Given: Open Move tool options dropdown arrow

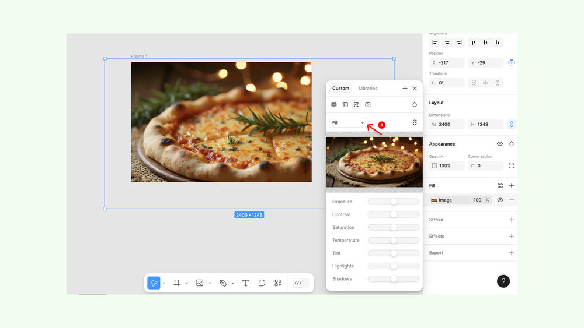Looking at the screenshot, I should [x=164, y=283].
